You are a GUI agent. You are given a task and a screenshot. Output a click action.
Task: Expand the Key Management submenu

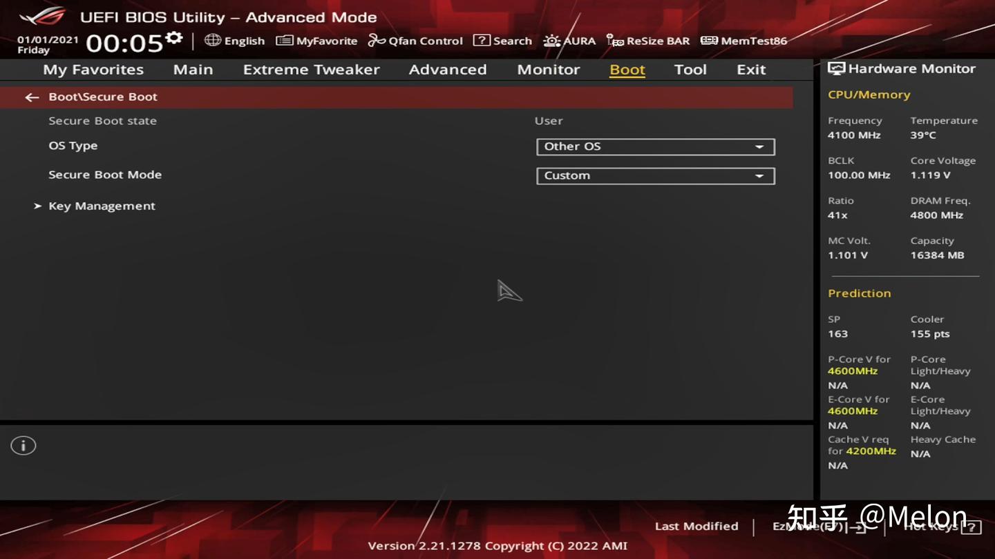[102, 206]
